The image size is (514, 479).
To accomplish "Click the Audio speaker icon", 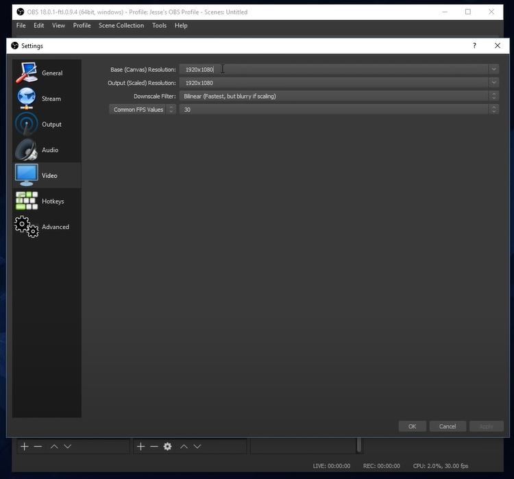I will 27,150.
